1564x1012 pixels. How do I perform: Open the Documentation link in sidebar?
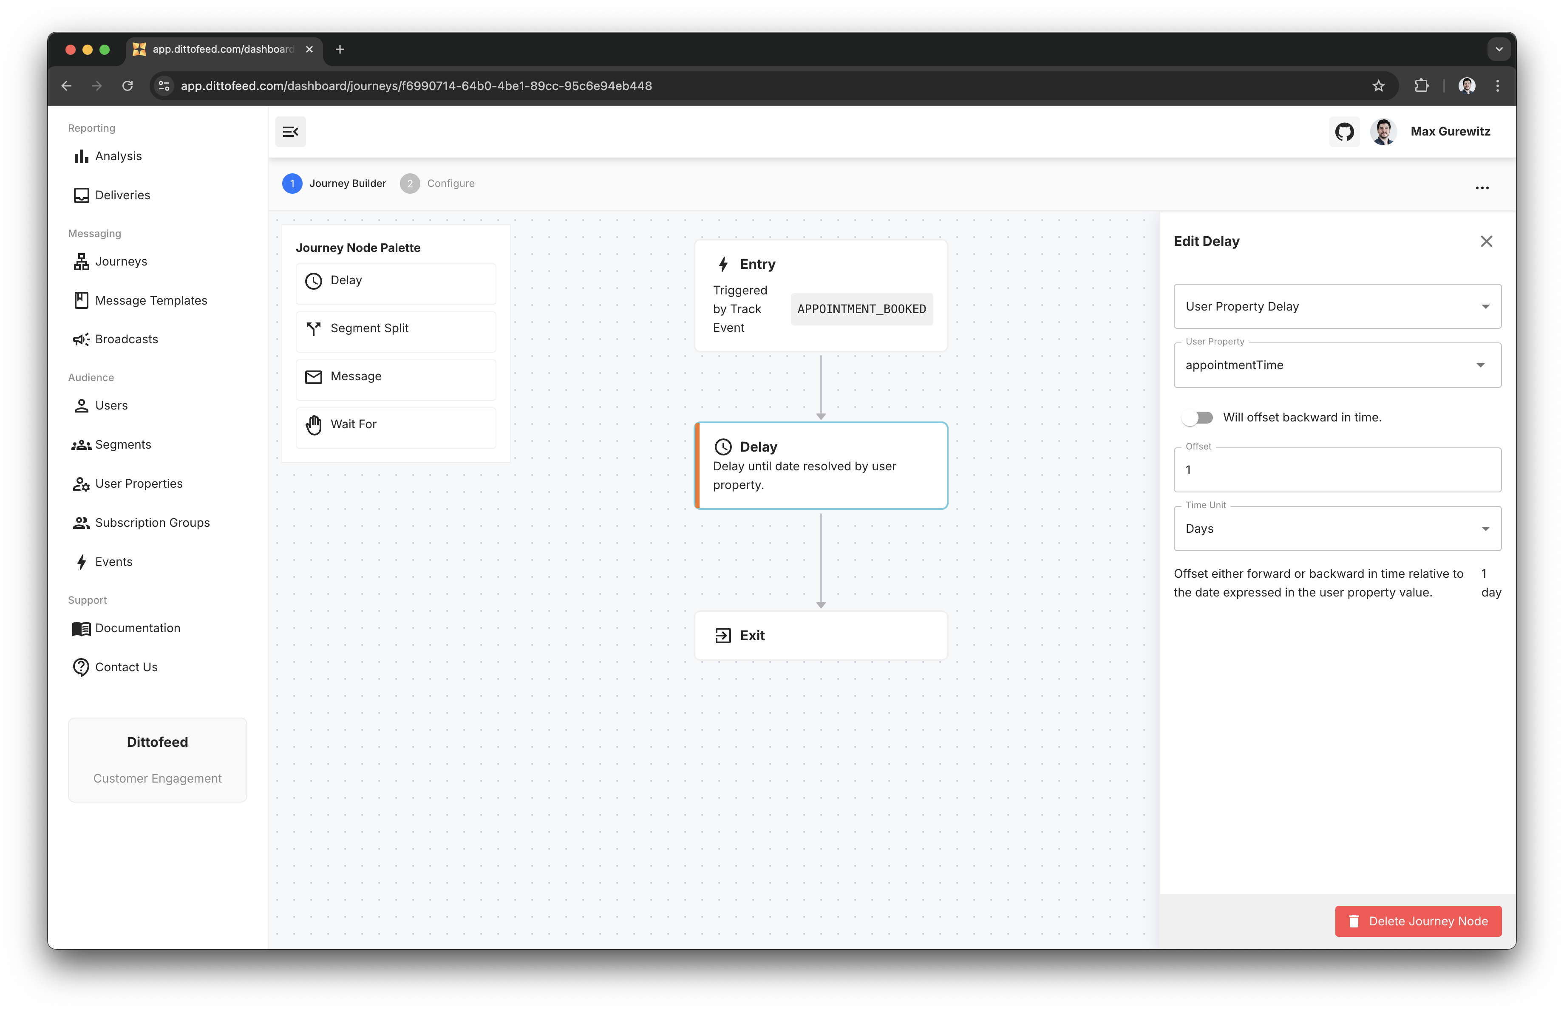[x=137, y=628]
